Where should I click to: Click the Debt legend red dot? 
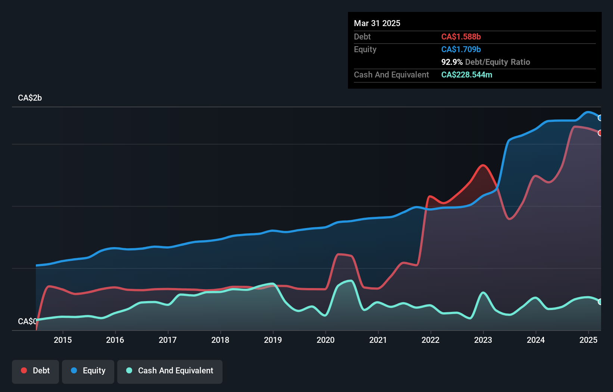point(24,370)
